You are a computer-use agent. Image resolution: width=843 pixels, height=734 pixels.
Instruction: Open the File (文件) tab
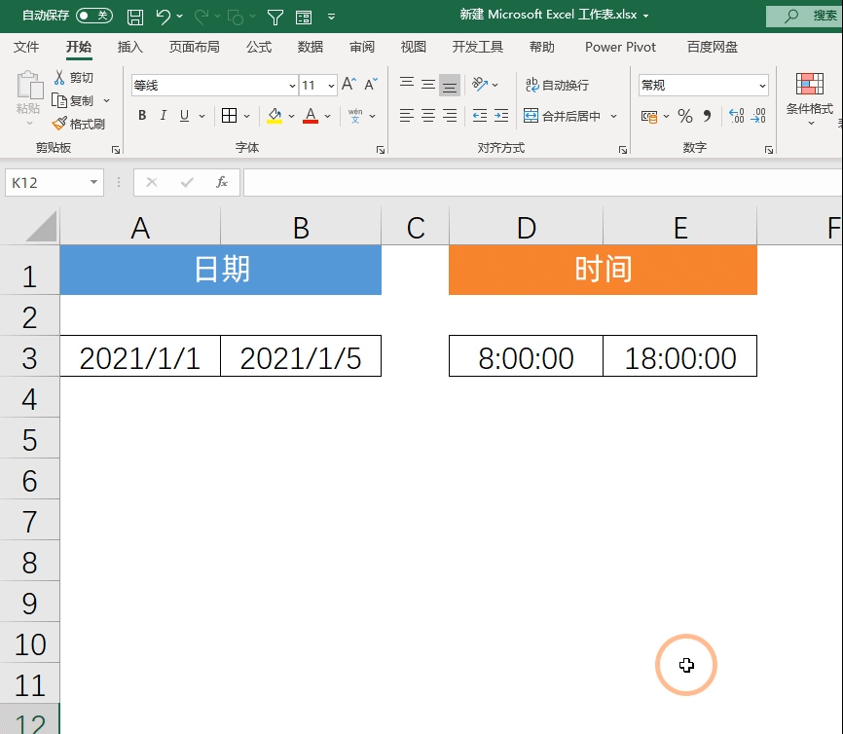click(26, 47)
